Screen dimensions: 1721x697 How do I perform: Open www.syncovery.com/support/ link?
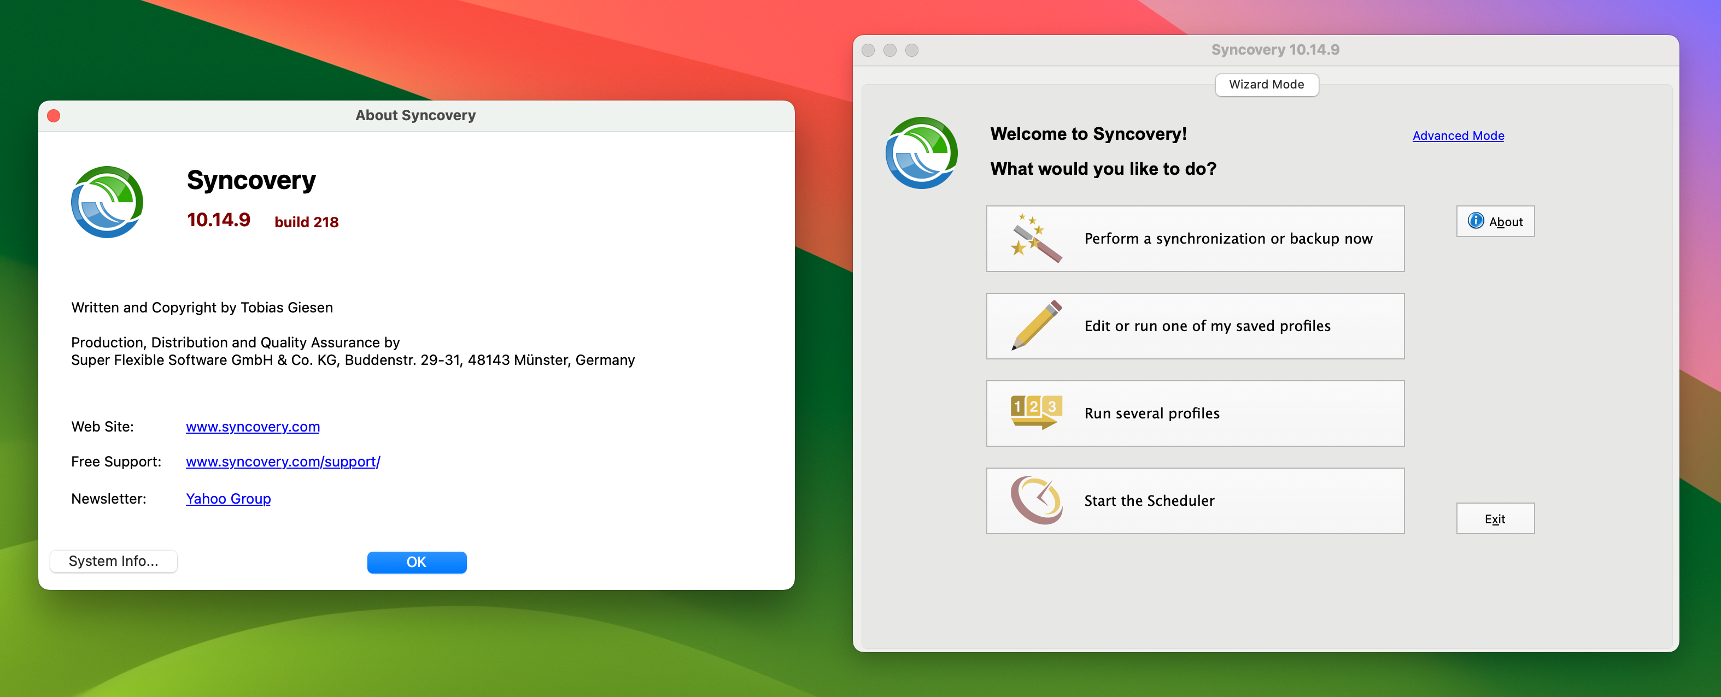coord(283,462)
